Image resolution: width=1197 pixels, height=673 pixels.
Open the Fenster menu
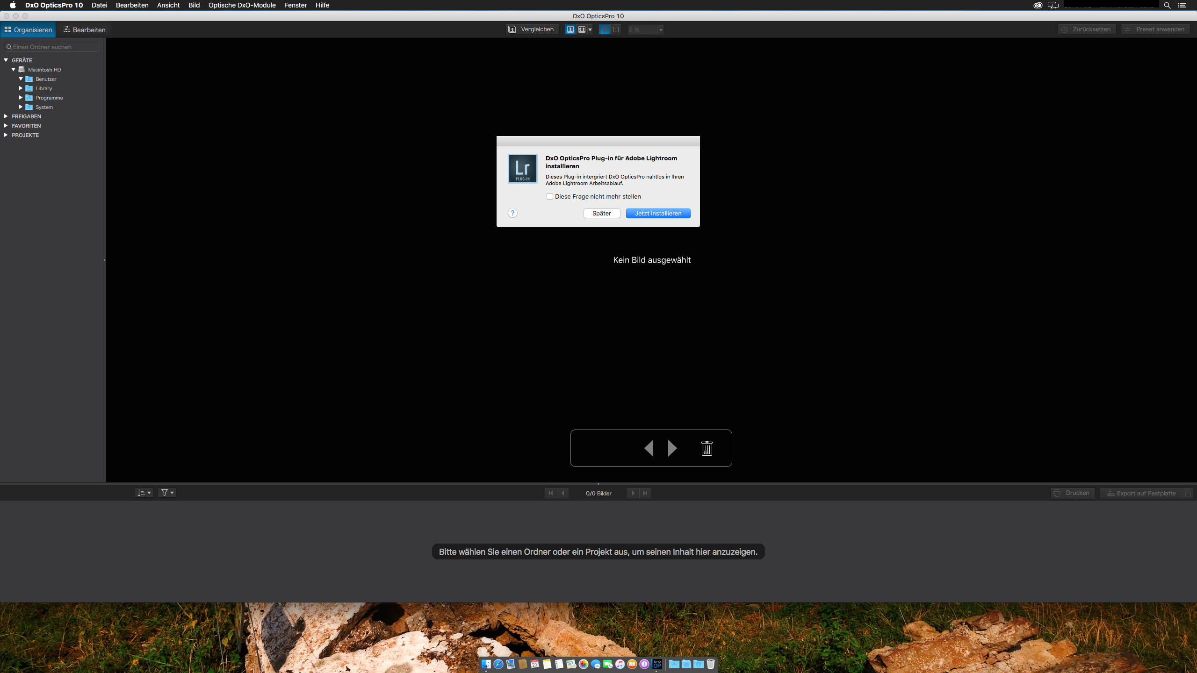(296, 5)
